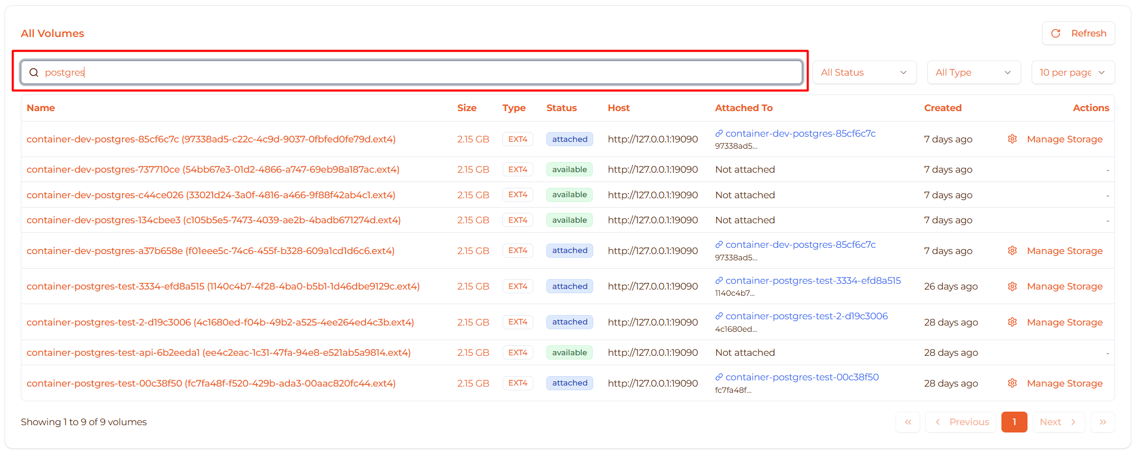The height and width of the screenshot is (457, 1138).
Task: Focus the volume search field containing postgres
Action: (x=417, y=73)
